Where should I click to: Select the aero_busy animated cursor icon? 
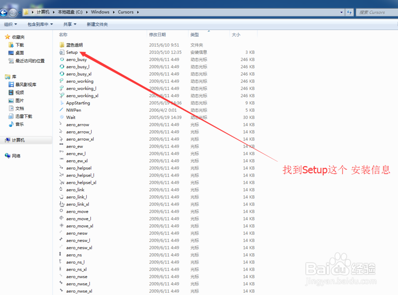(x=62, y=59)
